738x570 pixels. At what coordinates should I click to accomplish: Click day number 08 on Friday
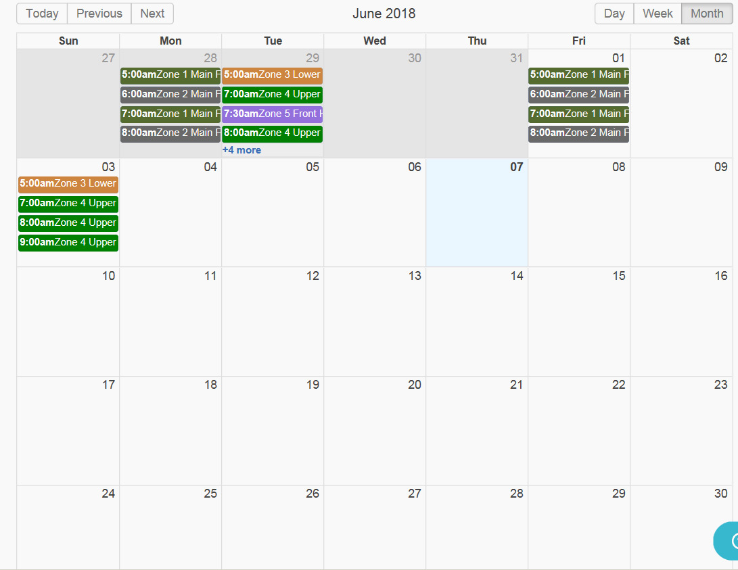pos(619,167)
